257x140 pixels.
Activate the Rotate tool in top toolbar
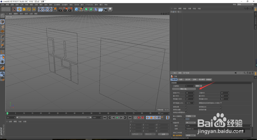pyautogui.click(x=29, y=9)
